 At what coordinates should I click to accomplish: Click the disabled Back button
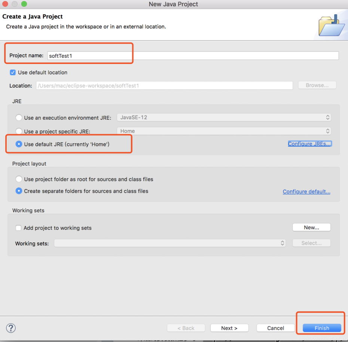(x=186, y=328)
